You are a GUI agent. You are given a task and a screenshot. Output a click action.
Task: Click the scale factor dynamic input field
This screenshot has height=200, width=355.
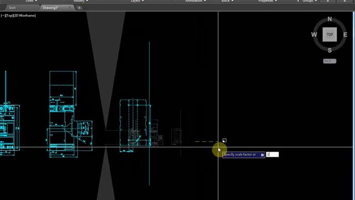point(272,154)
